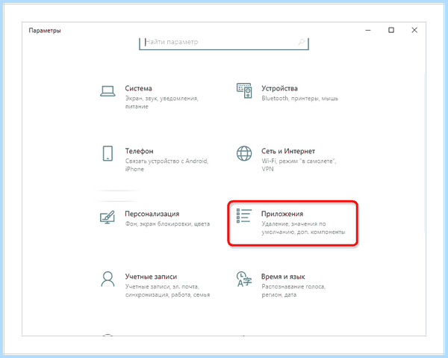Screen dimensions: 448x358
Task: Click text 'Wi-Fi, режим "в самолете", VPN'
Action: 299,165
